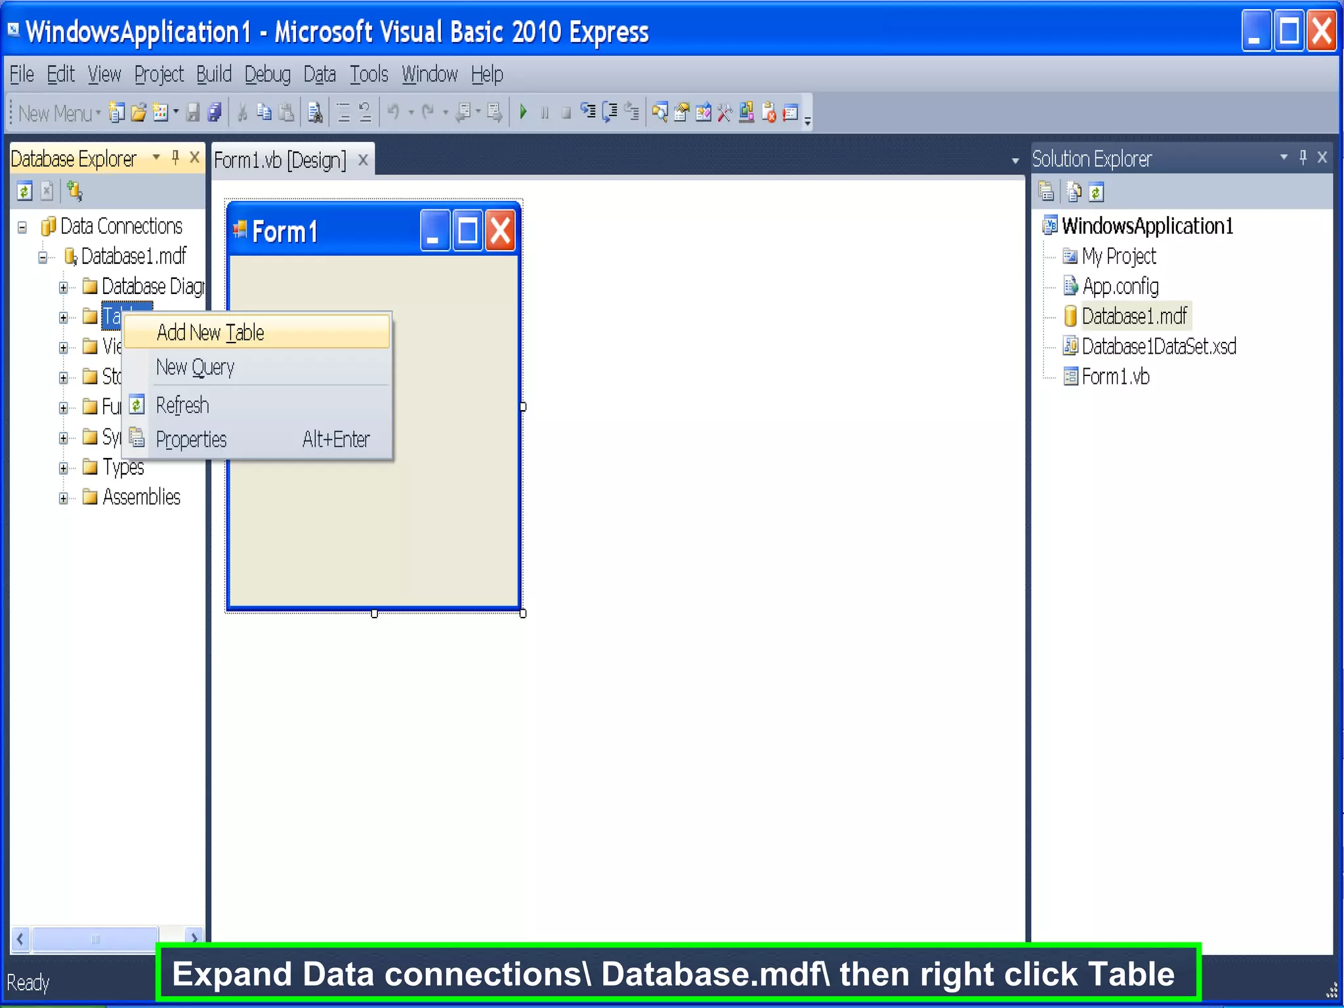
Task: Collapse the Data Connections tree node
Action: 22,227
